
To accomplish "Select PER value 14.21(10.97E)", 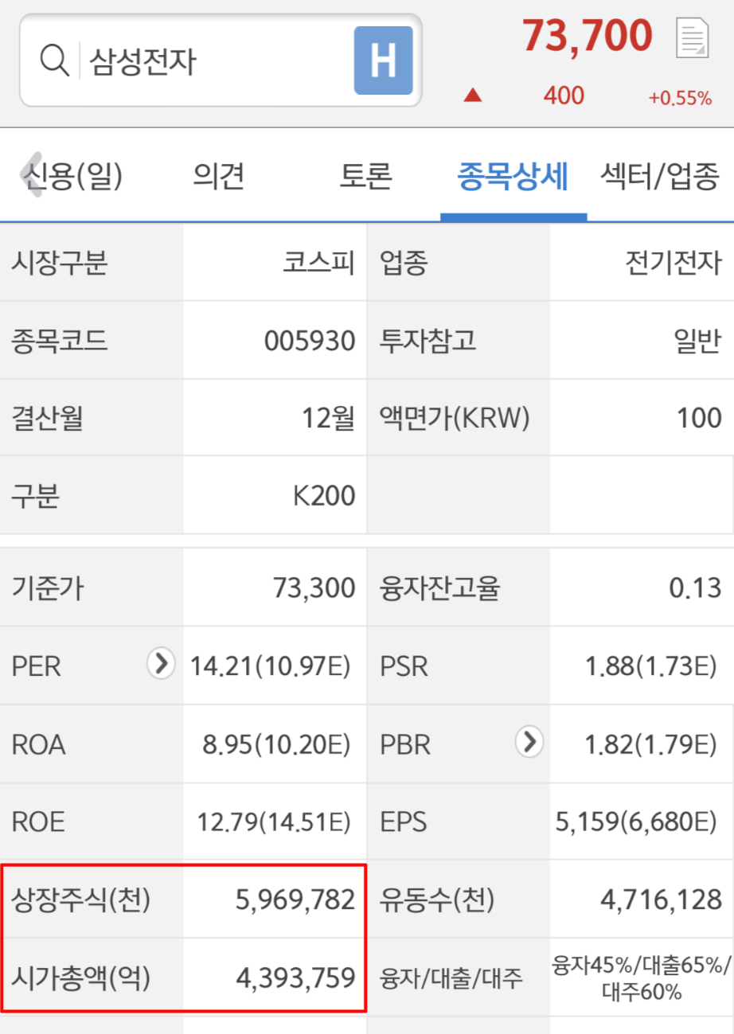I will 271,665.
